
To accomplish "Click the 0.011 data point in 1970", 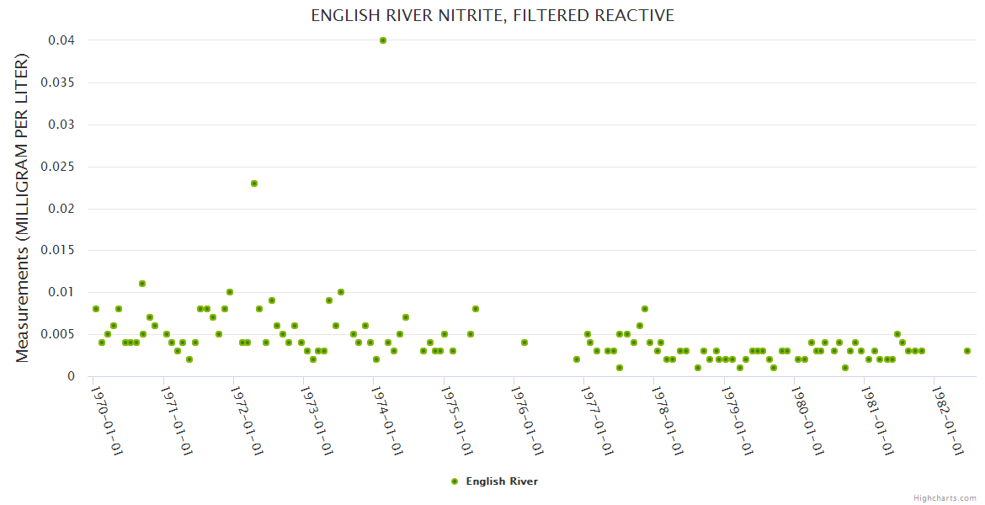I will point(142,284).
